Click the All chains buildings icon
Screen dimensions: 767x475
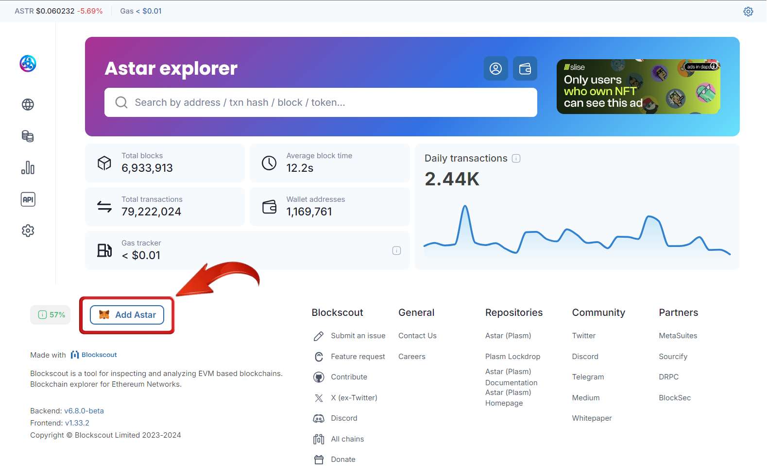click(319, 439)
